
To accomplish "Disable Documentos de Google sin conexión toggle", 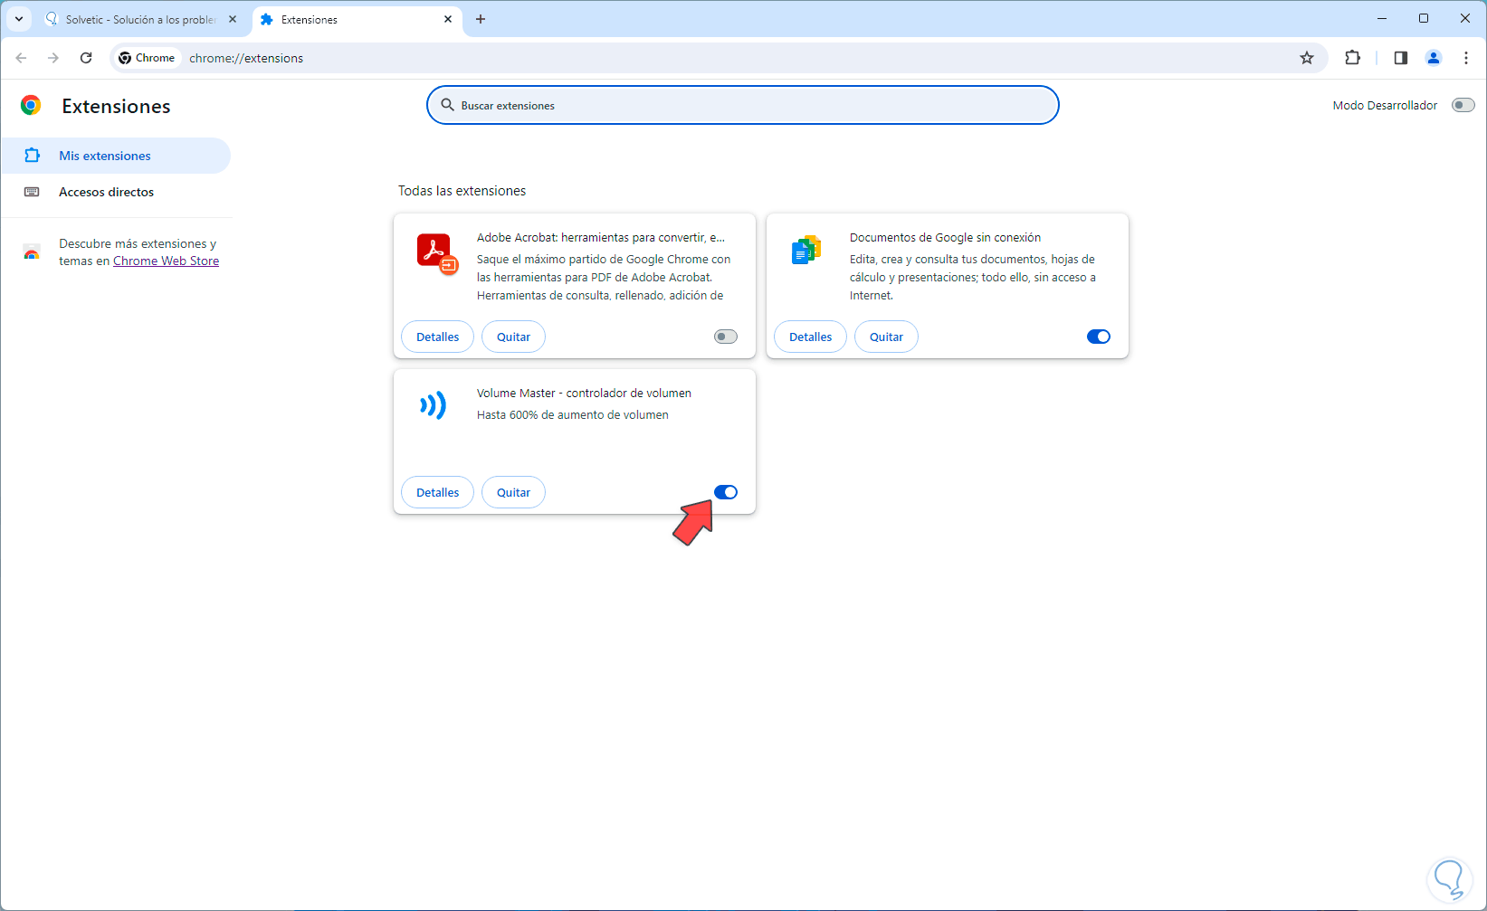I will [x=1099, y=337].
